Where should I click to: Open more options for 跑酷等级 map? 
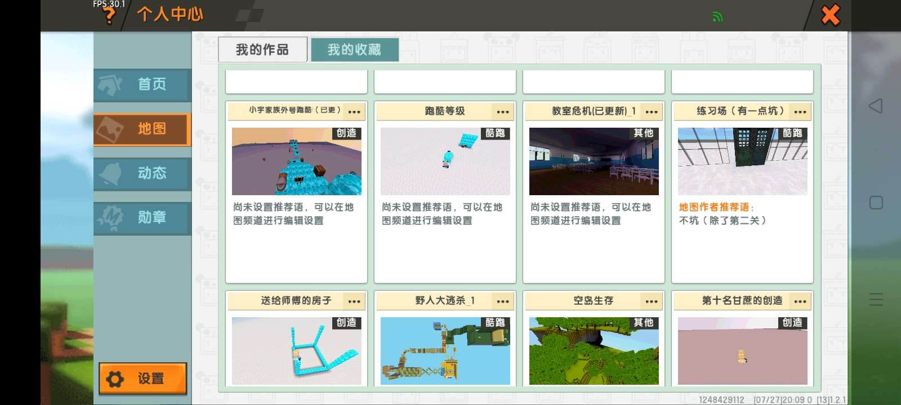(503, 112)
